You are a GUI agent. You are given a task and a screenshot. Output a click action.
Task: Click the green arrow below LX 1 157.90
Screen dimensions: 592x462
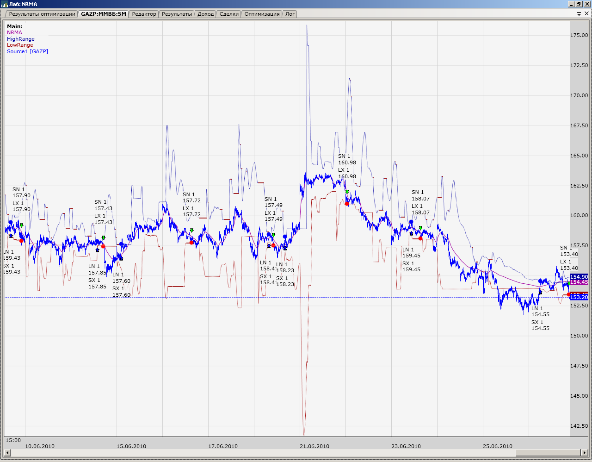[21, 225]
